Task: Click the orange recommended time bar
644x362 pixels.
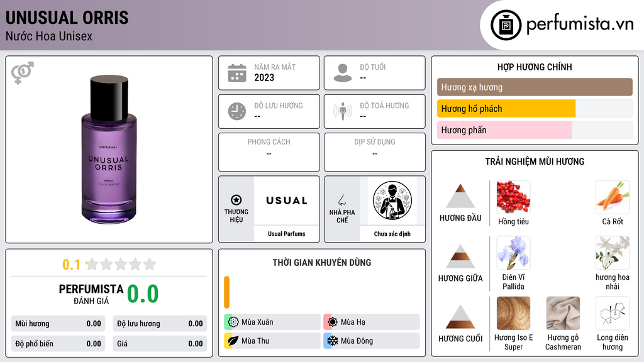Action: pyautogui.click(x=226, y=292)
